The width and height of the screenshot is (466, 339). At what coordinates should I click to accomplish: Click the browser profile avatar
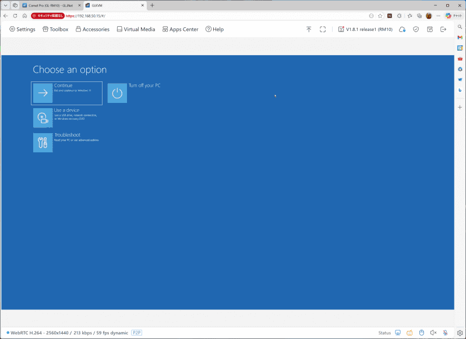[x=429, y=16]
